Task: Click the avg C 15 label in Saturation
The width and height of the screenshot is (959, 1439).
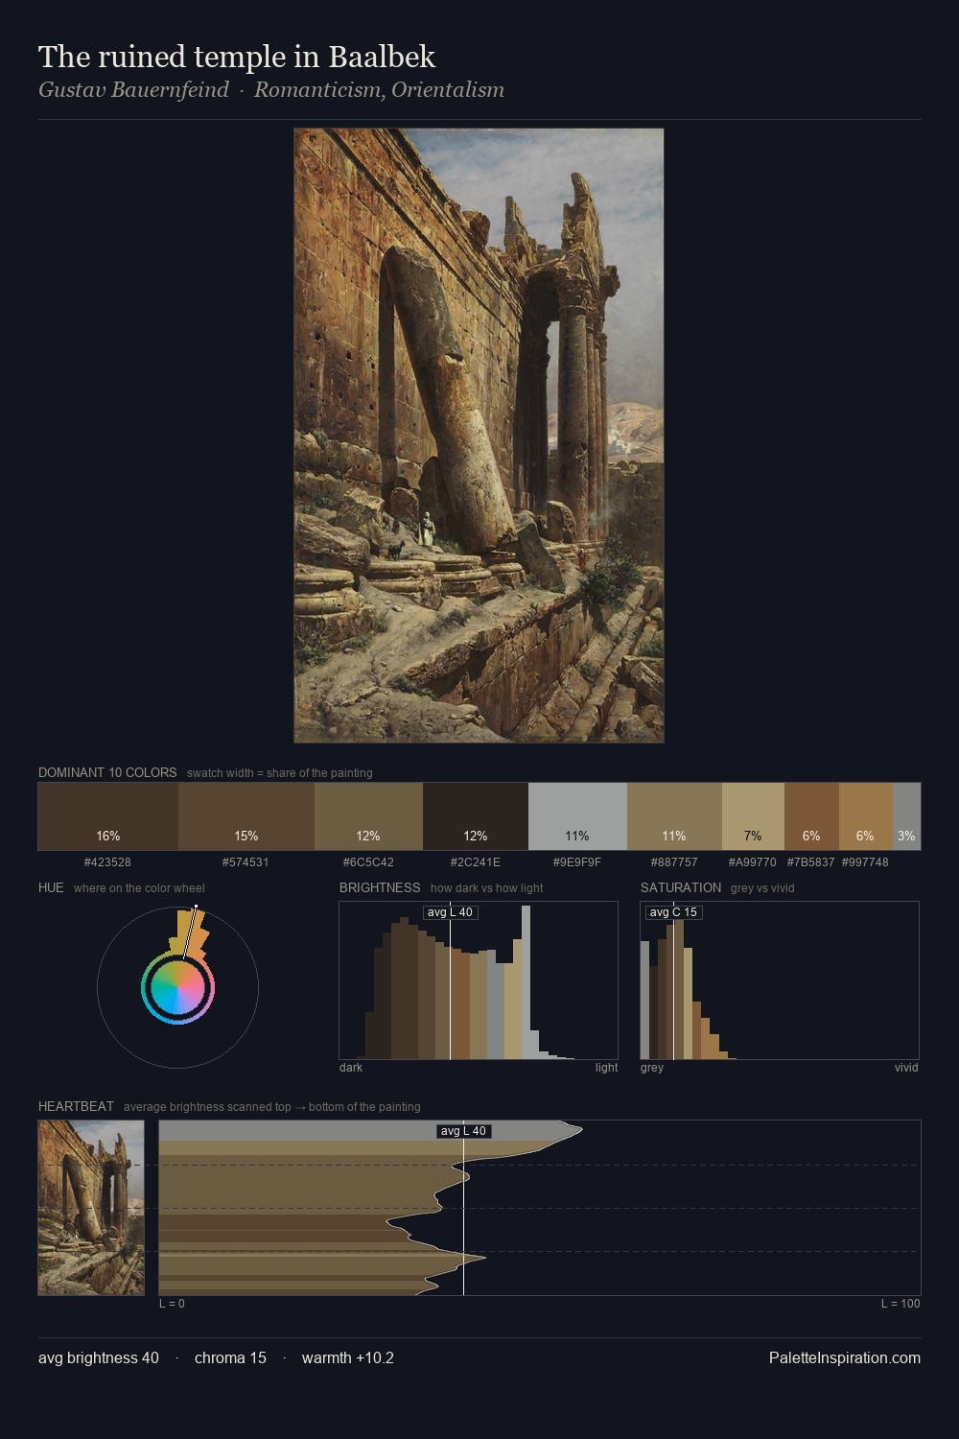Action: [x=673, y=912]
